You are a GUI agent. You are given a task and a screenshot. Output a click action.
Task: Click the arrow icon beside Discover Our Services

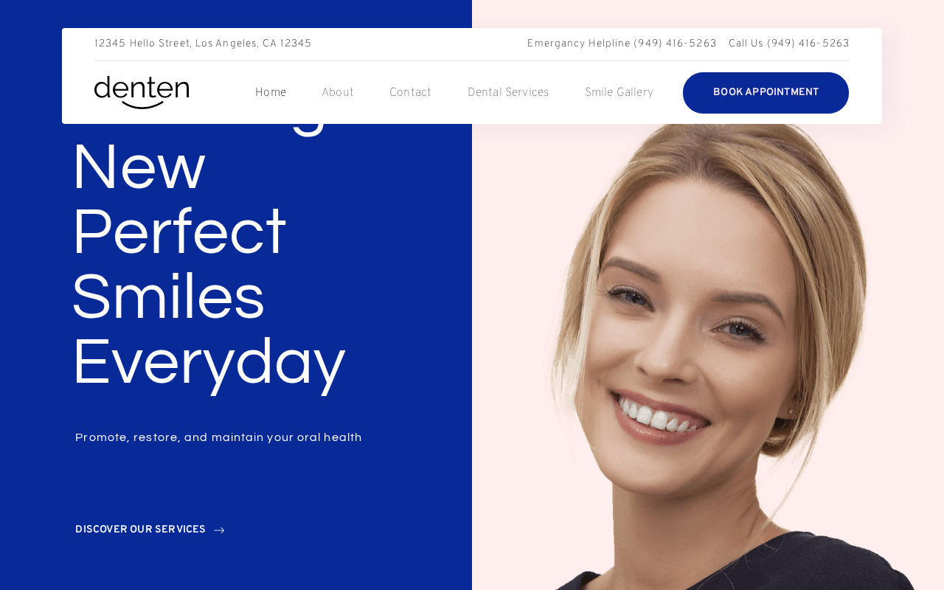219,530
